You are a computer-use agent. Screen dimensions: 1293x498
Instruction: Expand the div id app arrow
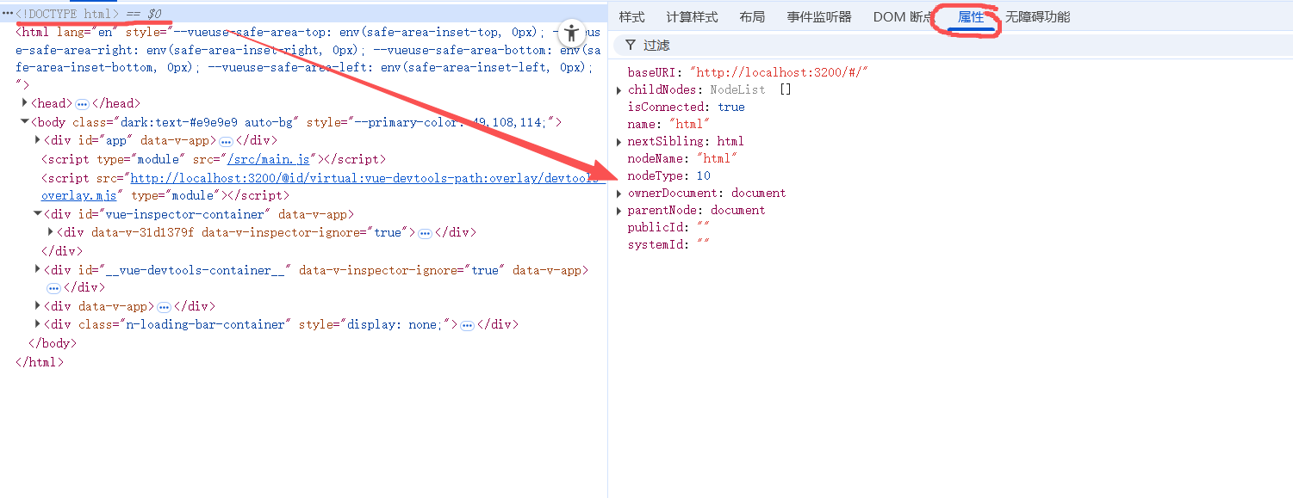(38, 140)
